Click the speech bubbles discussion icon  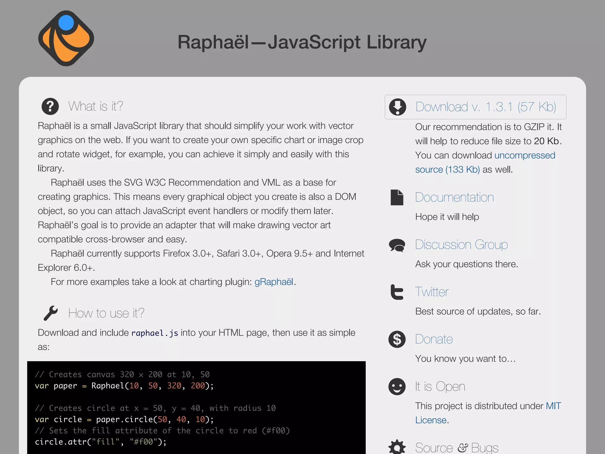397,245
